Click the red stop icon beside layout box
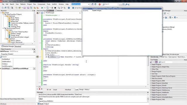The height and width of the screenshot is (105, 187). (x=100, y=4)
